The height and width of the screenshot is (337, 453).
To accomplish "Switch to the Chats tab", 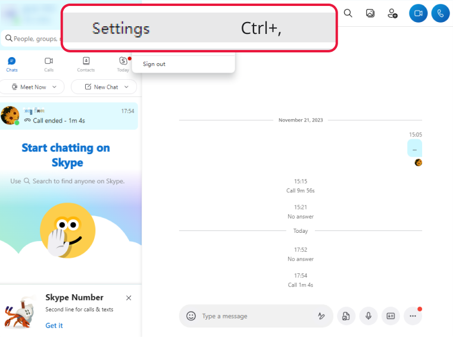I will [x=12, y=64].
